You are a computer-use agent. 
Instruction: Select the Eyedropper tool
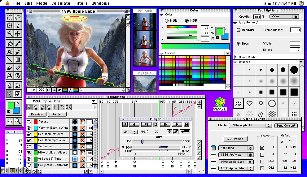(x=18, y=43)
